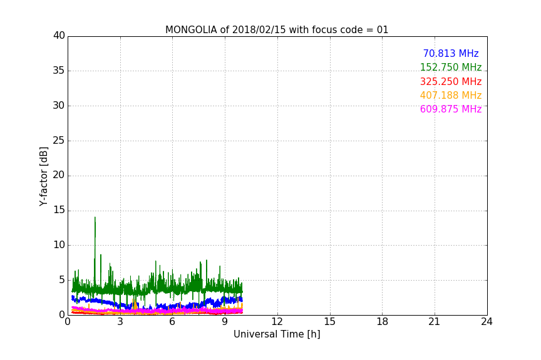
Task: Select the green 152.750 MHz legend label
Action: [451, 67]
